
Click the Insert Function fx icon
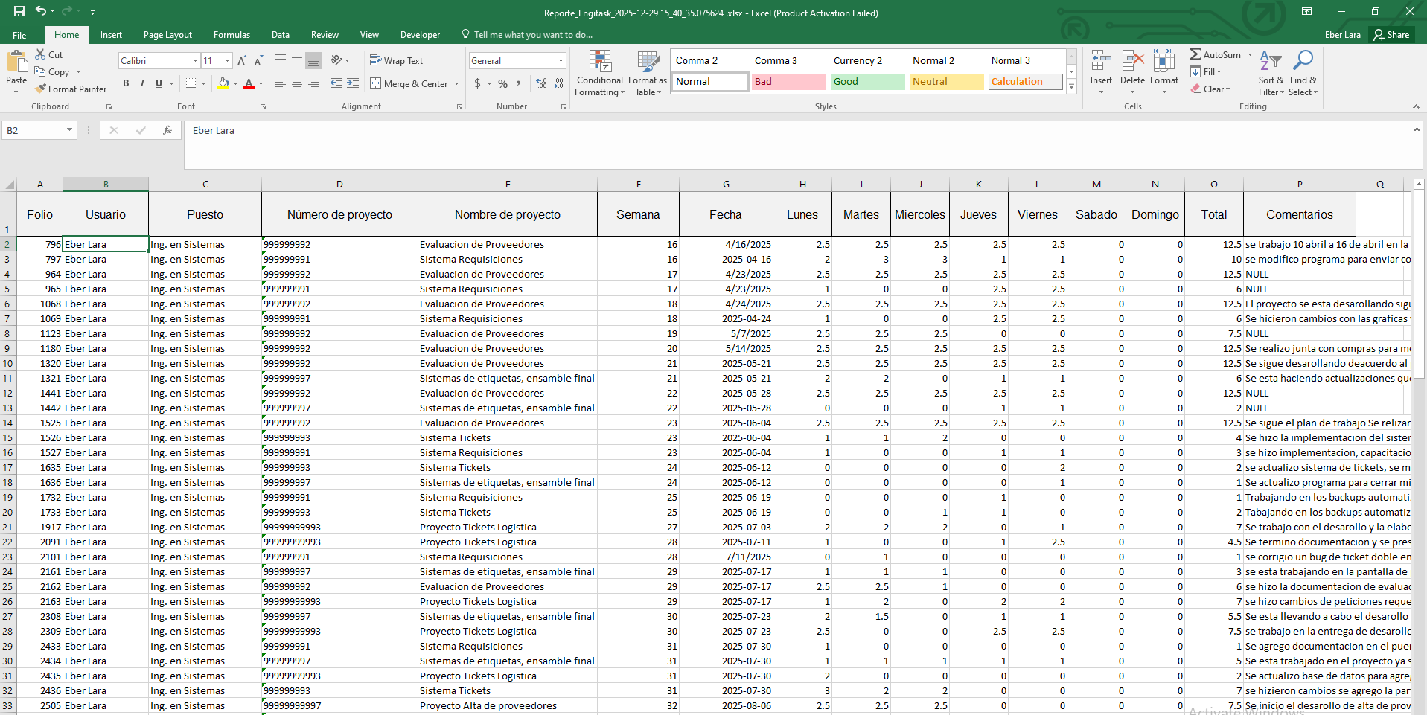167,130
